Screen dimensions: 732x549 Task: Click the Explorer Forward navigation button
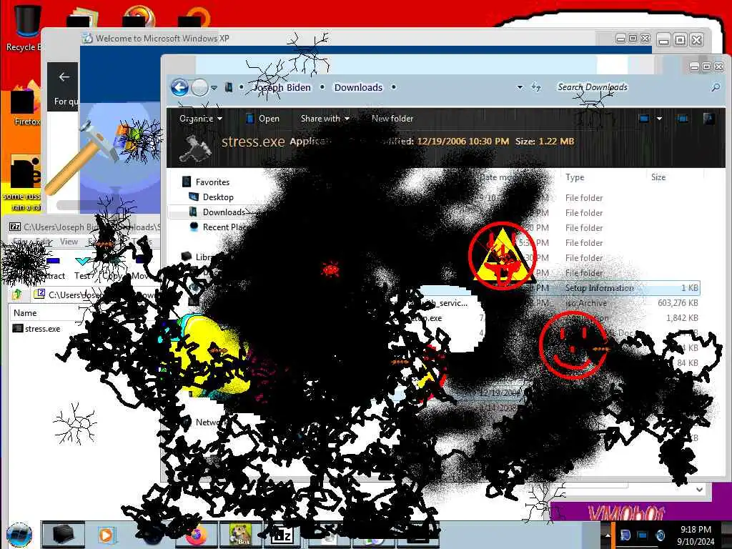[199, 87]
